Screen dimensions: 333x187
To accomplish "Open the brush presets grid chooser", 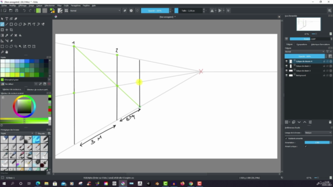I will tap(66, 10).
